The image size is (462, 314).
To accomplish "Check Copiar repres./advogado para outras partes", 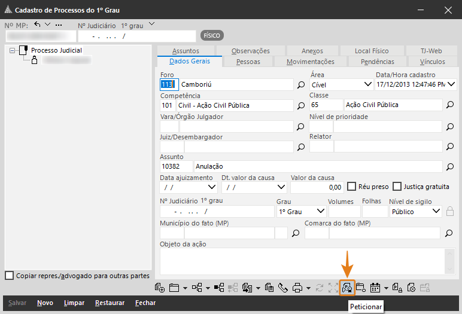I will click(9, 276).
